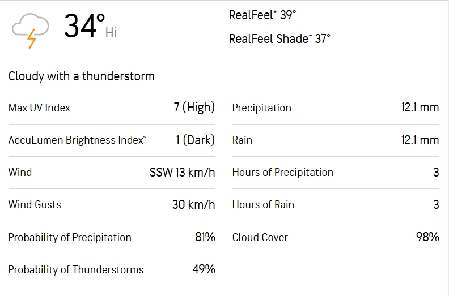Click the thunderstorm cloud weather icon
The image size is (449, 296).
pos(30,30)
